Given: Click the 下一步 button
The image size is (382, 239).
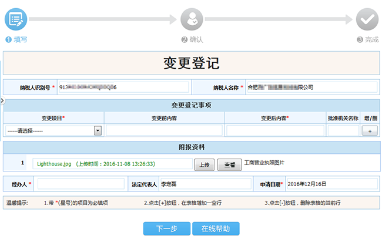Looking at the screenshot, I should click(166, 228).
